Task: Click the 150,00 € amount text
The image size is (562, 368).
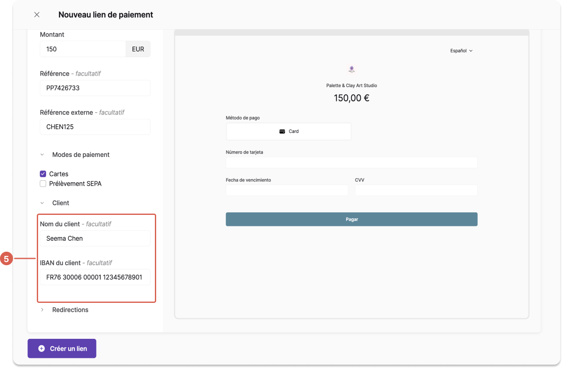Action: [352, 98]
